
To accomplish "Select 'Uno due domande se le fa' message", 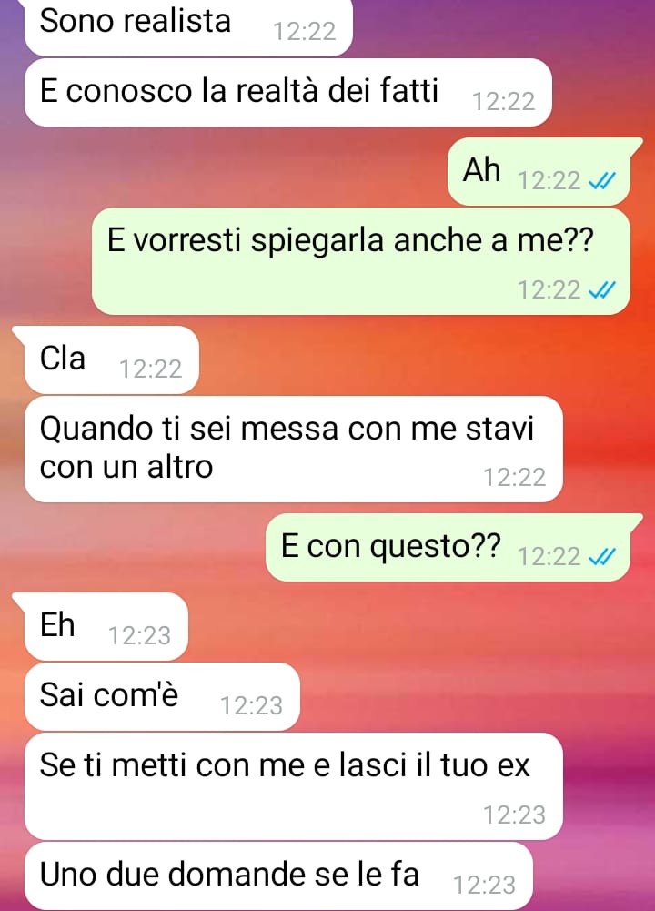I will 278,876.
